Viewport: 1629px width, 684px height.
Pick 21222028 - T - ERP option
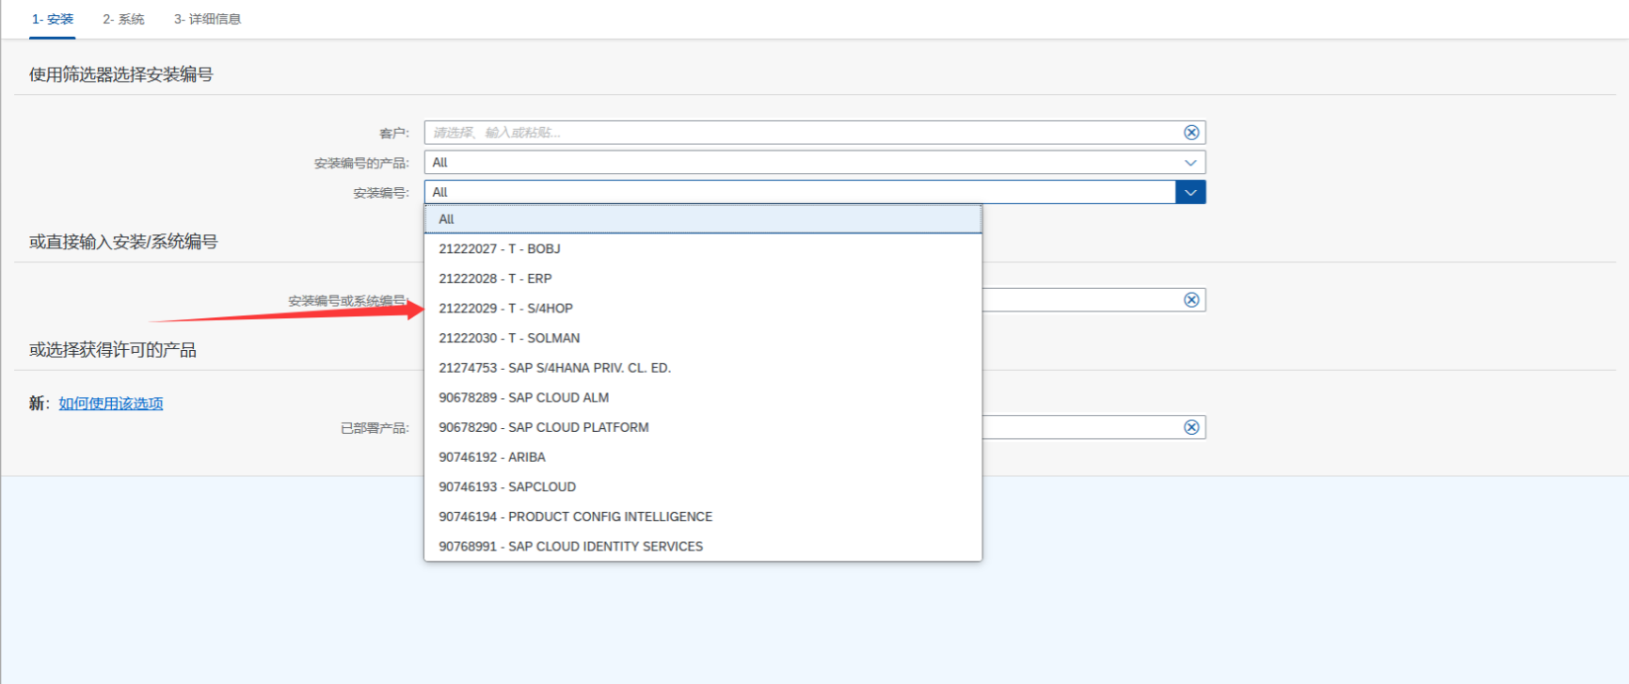tap(495, 278)
